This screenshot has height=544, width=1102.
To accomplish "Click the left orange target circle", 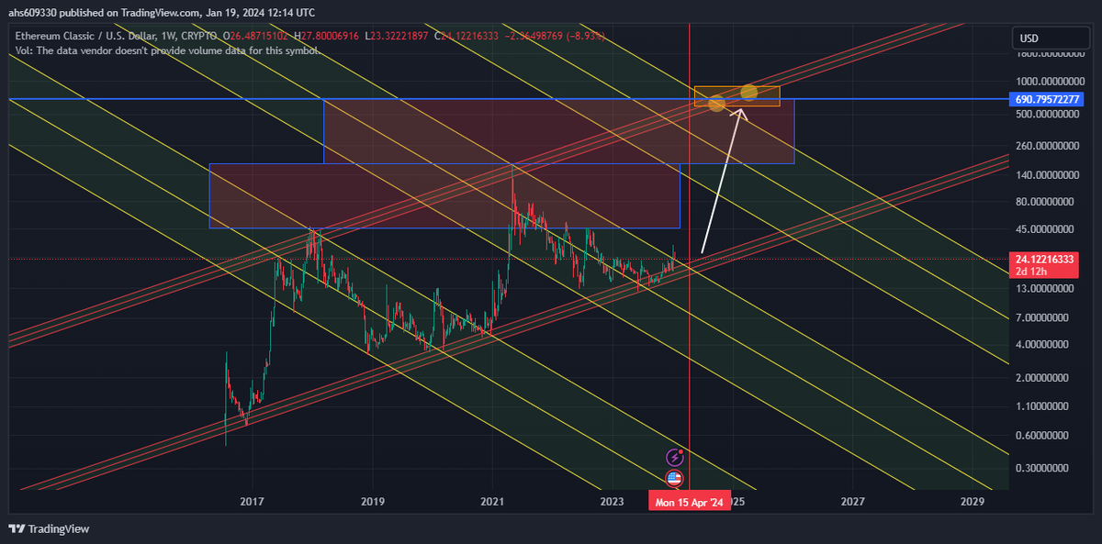I will (717, 104).
